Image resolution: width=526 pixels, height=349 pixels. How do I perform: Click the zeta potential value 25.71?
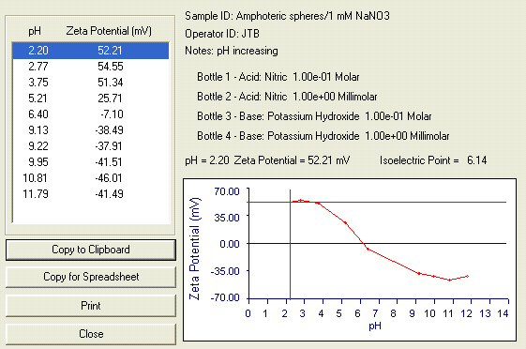(x=110, y=99)
